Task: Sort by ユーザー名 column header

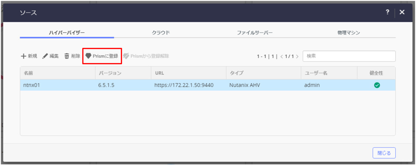Action: click(329, 73)
